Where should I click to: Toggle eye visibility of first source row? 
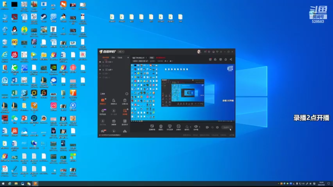(x=100, y=62)
